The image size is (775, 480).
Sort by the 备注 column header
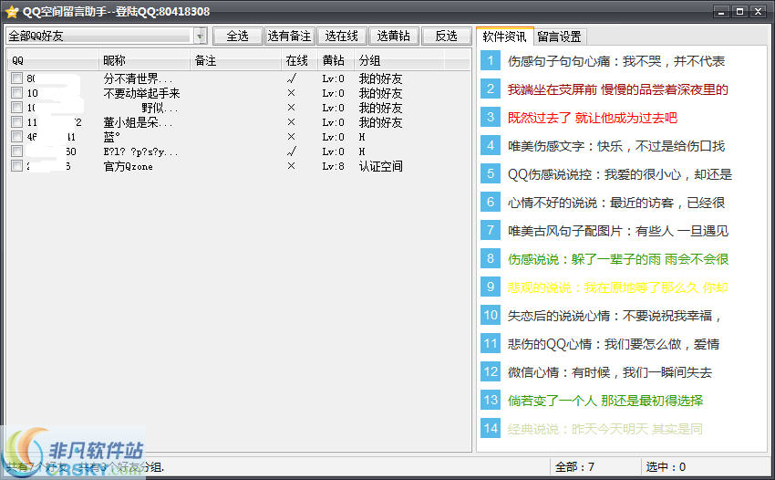click(x=236, y=60)
